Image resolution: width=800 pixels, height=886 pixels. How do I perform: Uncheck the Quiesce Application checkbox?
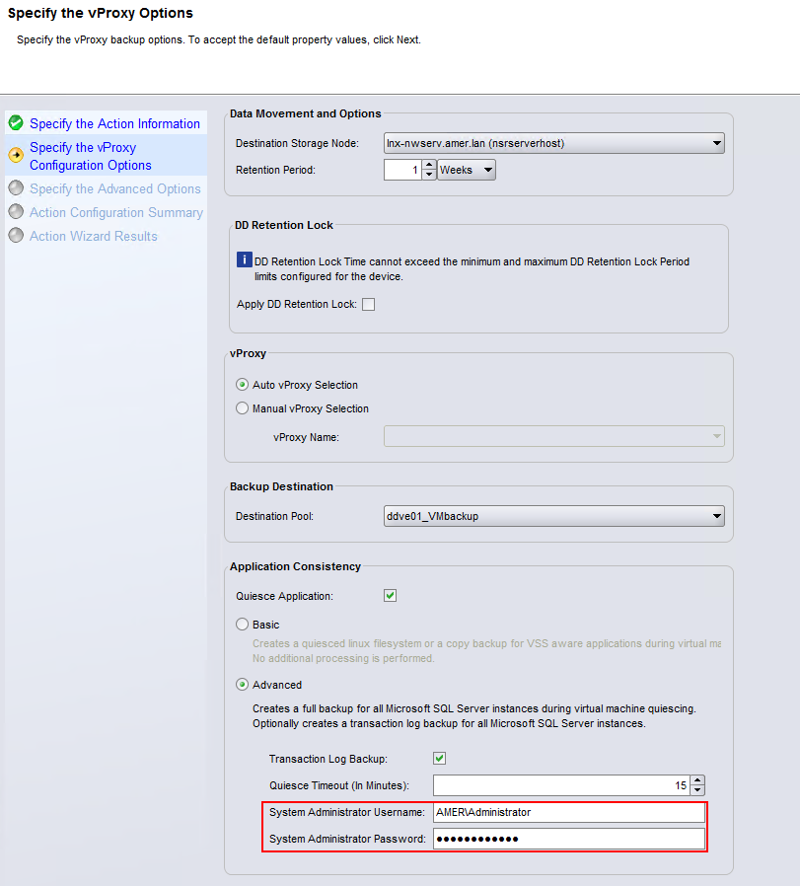coord(390,595)
